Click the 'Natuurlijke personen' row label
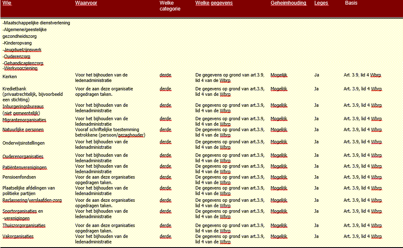Image resolution: width=403 pixels, height=248 pixels. coord(23,129)
